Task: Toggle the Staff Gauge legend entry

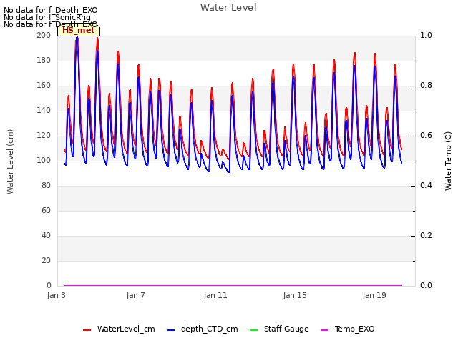Action: [279, 329]
